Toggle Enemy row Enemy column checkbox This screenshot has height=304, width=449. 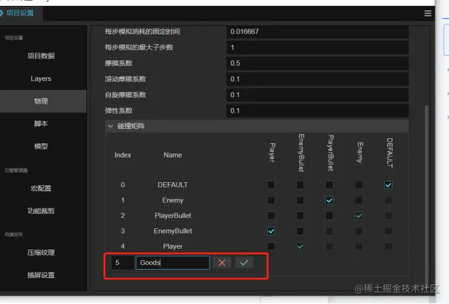point(359,200)
